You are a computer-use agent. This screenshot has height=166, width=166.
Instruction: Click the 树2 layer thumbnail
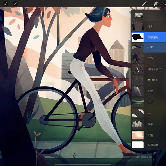pyautogui.click(x=138, y=26)
